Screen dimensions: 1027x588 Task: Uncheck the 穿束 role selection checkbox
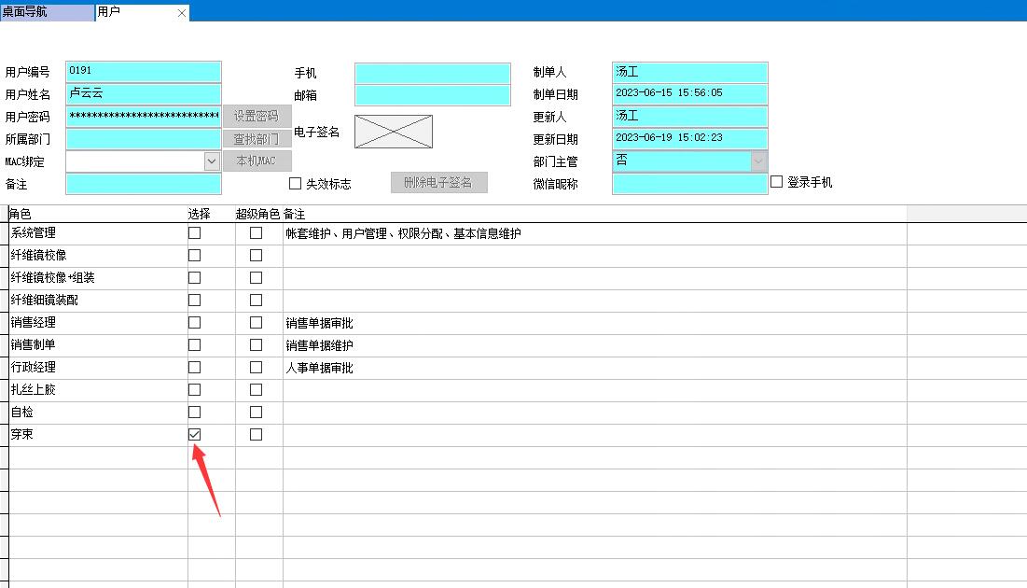click(194, 435)
